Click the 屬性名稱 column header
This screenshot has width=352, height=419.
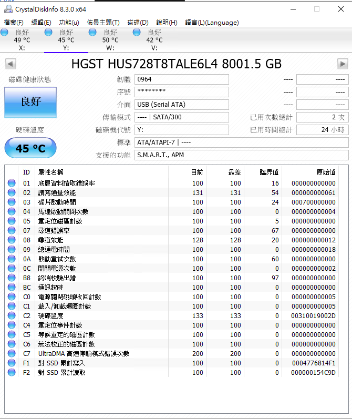50,172
